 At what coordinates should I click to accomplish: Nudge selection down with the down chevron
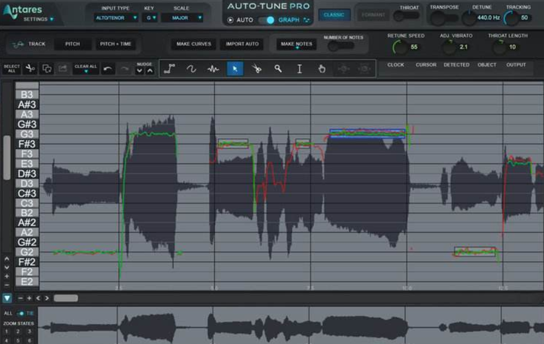point(140,71)
